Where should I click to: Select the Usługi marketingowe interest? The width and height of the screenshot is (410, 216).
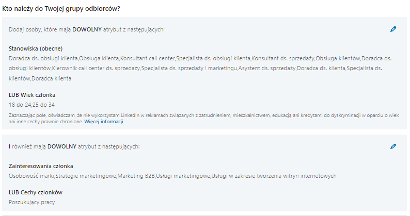tap(184, 176)
